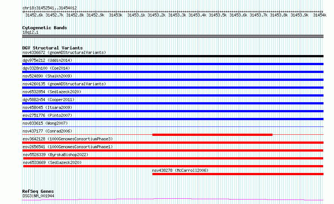Select the red nsv5526339 variant bar
Screen dimensions: 334x204
pos(173,158)
